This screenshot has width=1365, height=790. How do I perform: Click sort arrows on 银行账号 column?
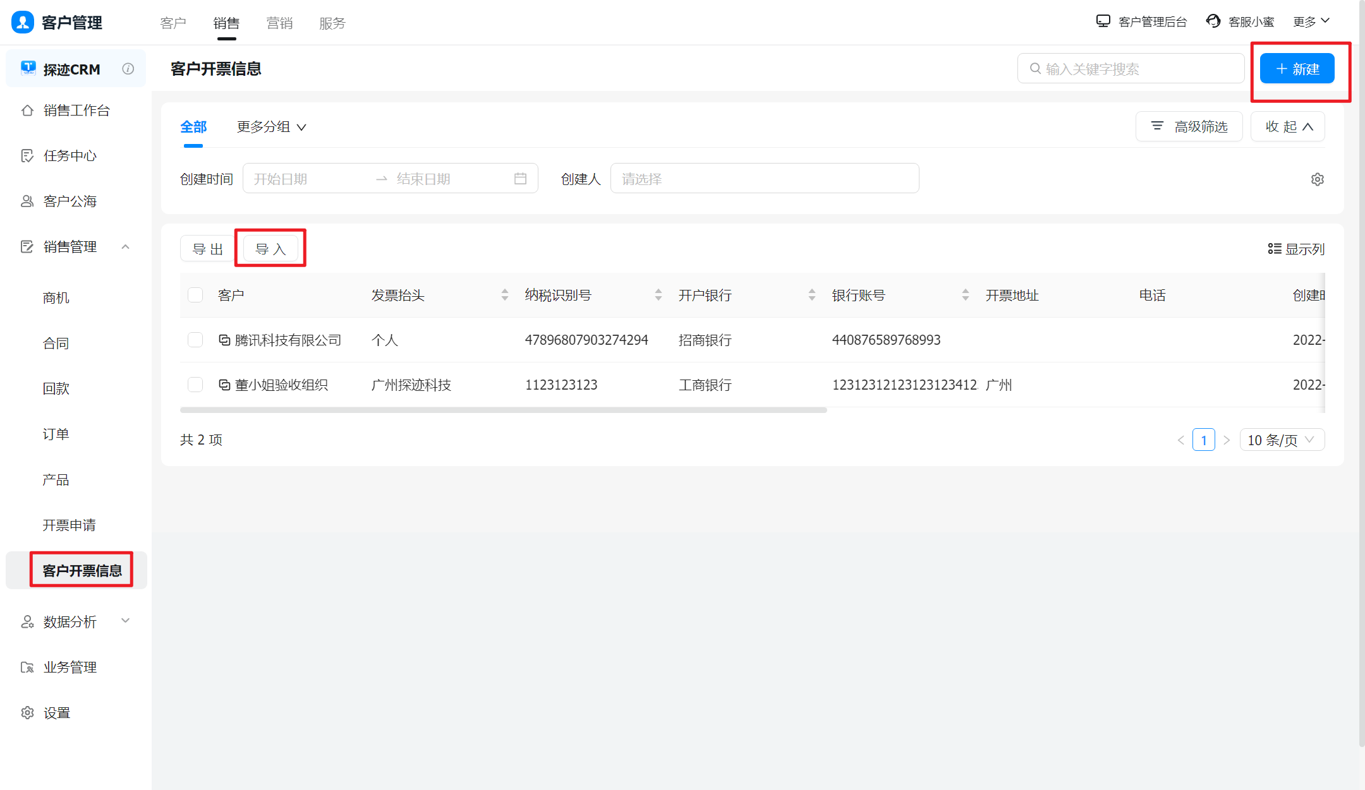pyautogui.click(x=965, y=295)
